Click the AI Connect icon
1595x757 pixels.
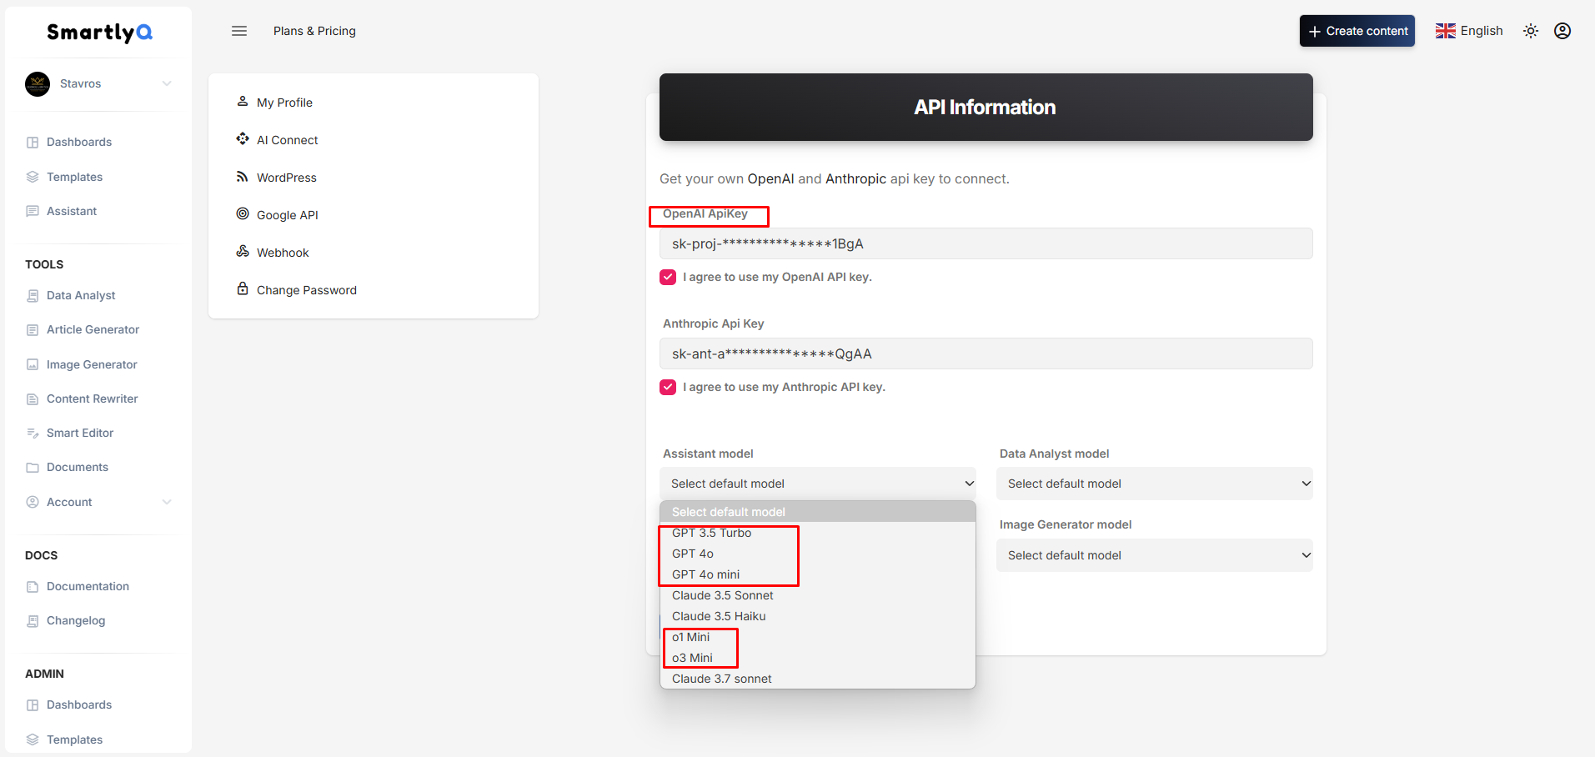click(243, 139)
